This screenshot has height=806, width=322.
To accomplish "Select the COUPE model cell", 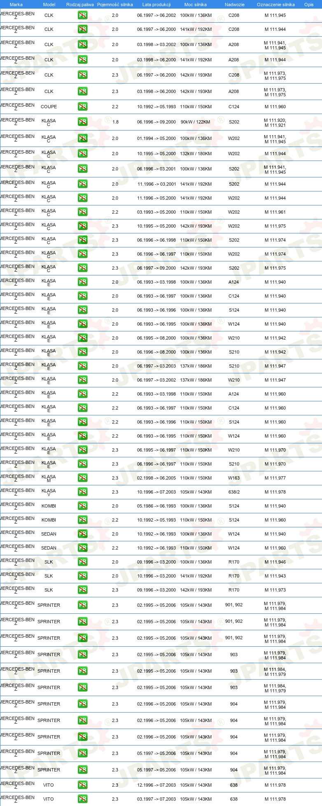I will pos(49,107).
